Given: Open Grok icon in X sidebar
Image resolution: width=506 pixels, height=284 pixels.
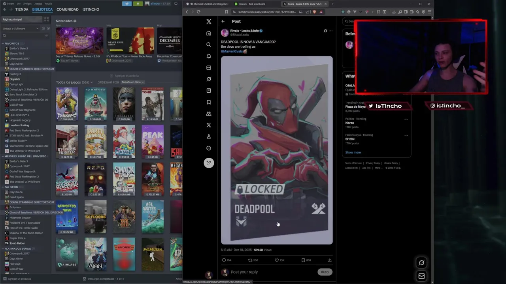Looking at the screenshot, I should coord(209,79).
